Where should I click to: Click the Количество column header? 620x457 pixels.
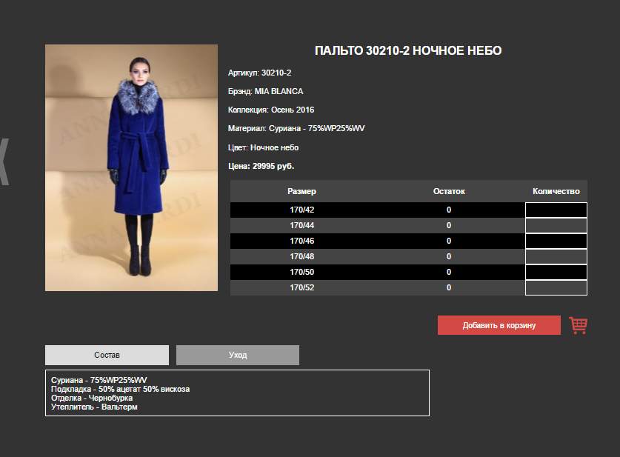pyautogui.click(x=556, y=191)
